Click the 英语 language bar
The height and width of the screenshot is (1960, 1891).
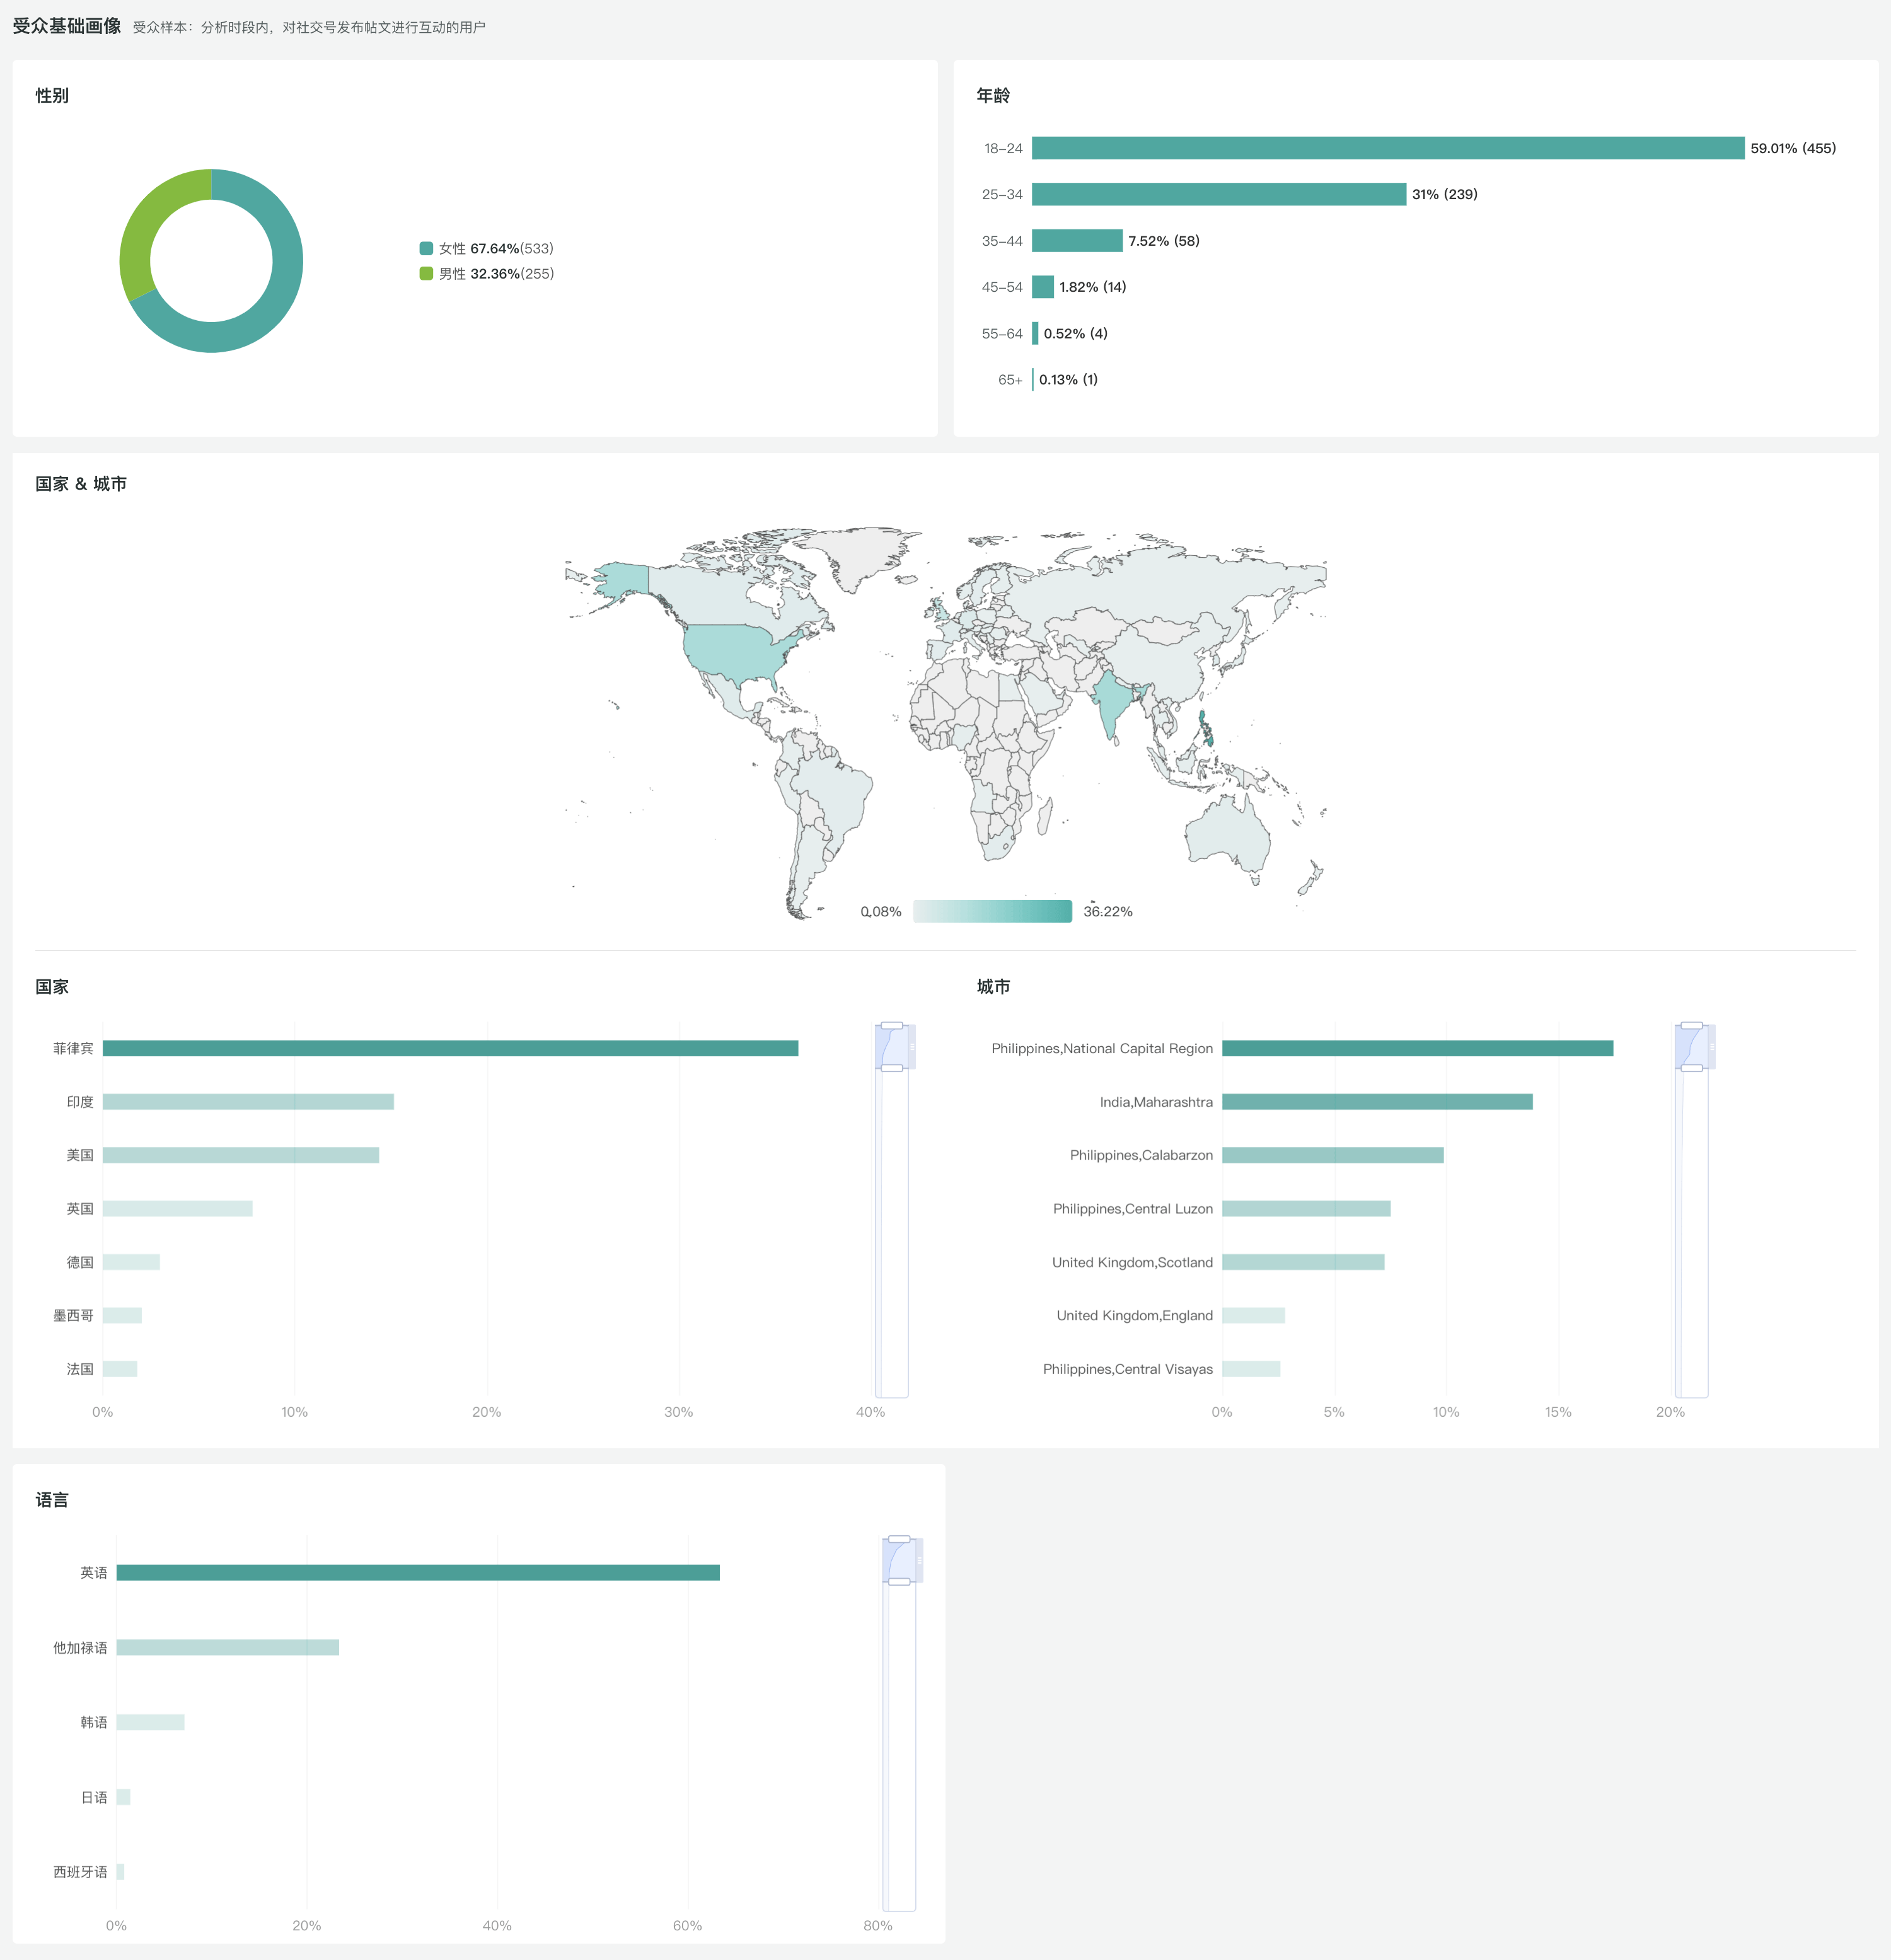pyautogui.click(x=417, y=1573)
